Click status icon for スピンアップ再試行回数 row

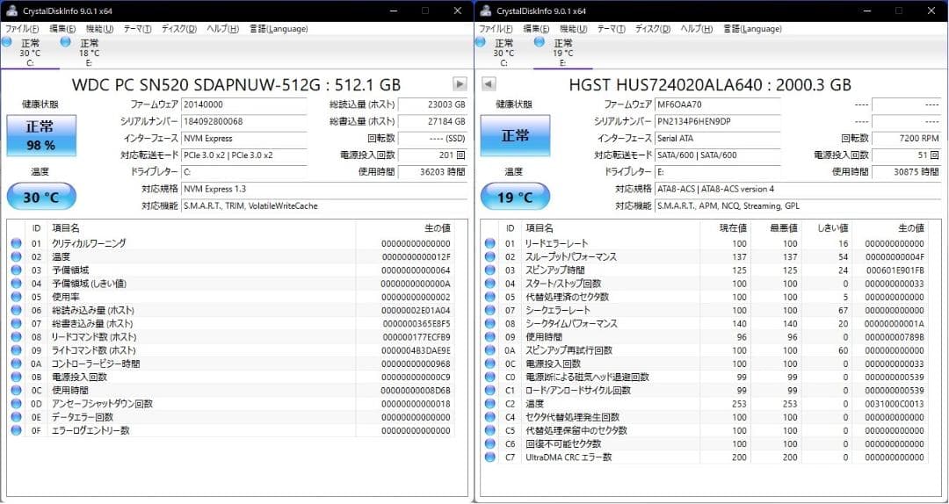(489, 350)
